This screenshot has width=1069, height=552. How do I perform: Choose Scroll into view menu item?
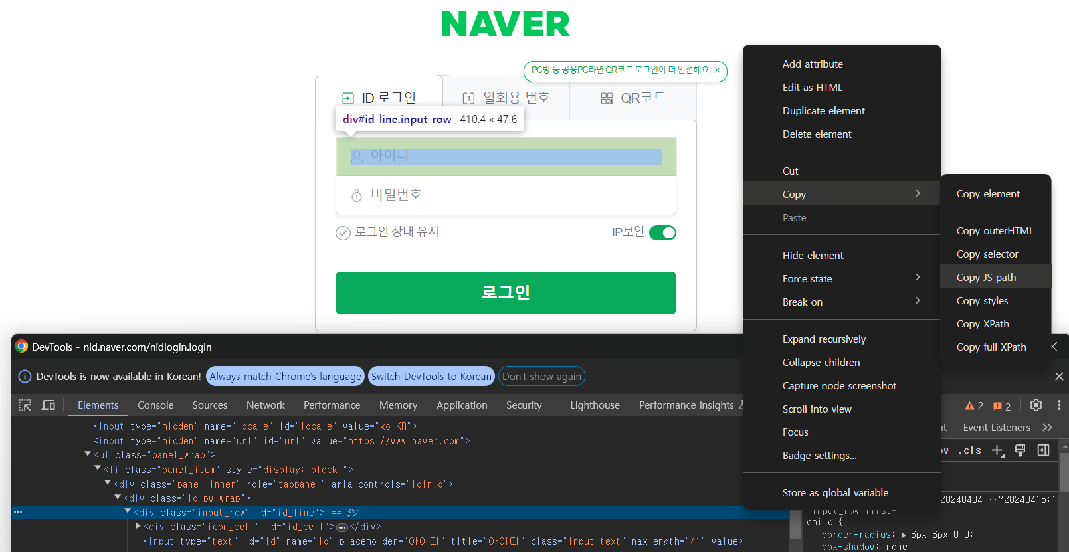click(842, 409)
